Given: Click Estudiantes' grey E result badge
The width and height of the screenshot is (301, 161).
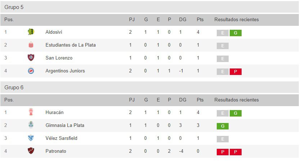Looking at the screenshot, I should click(x=223, y=46).
